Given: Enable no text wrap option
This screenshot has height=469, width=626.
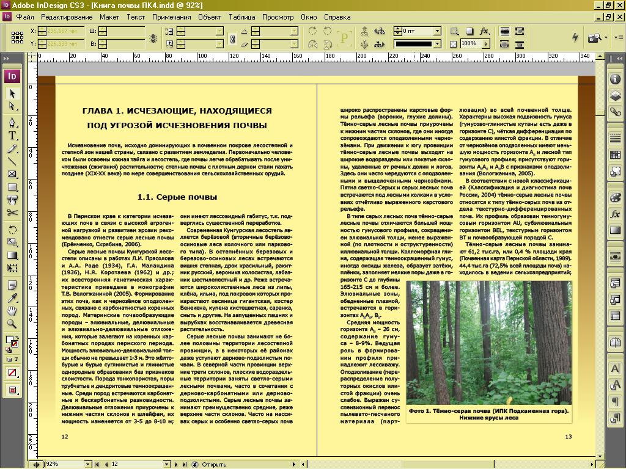Looking at the screenshot, I should click(504, 31).
